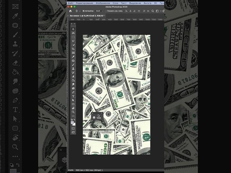Click the money image on the canvas

tap(117, 95)
